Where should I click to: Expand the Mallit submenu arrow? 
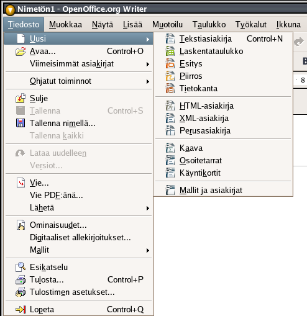pos(148,250)
